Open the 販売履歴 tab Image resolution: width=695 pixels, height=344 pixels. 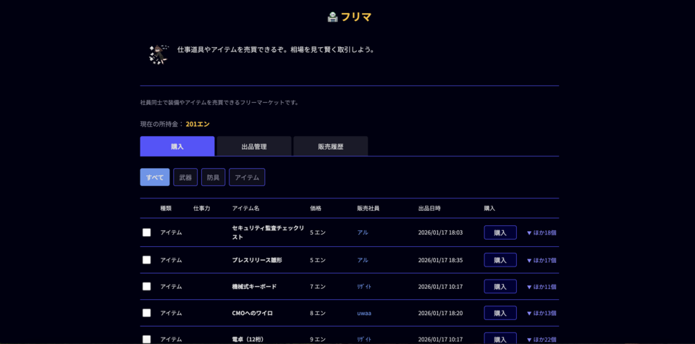[331, 146]
